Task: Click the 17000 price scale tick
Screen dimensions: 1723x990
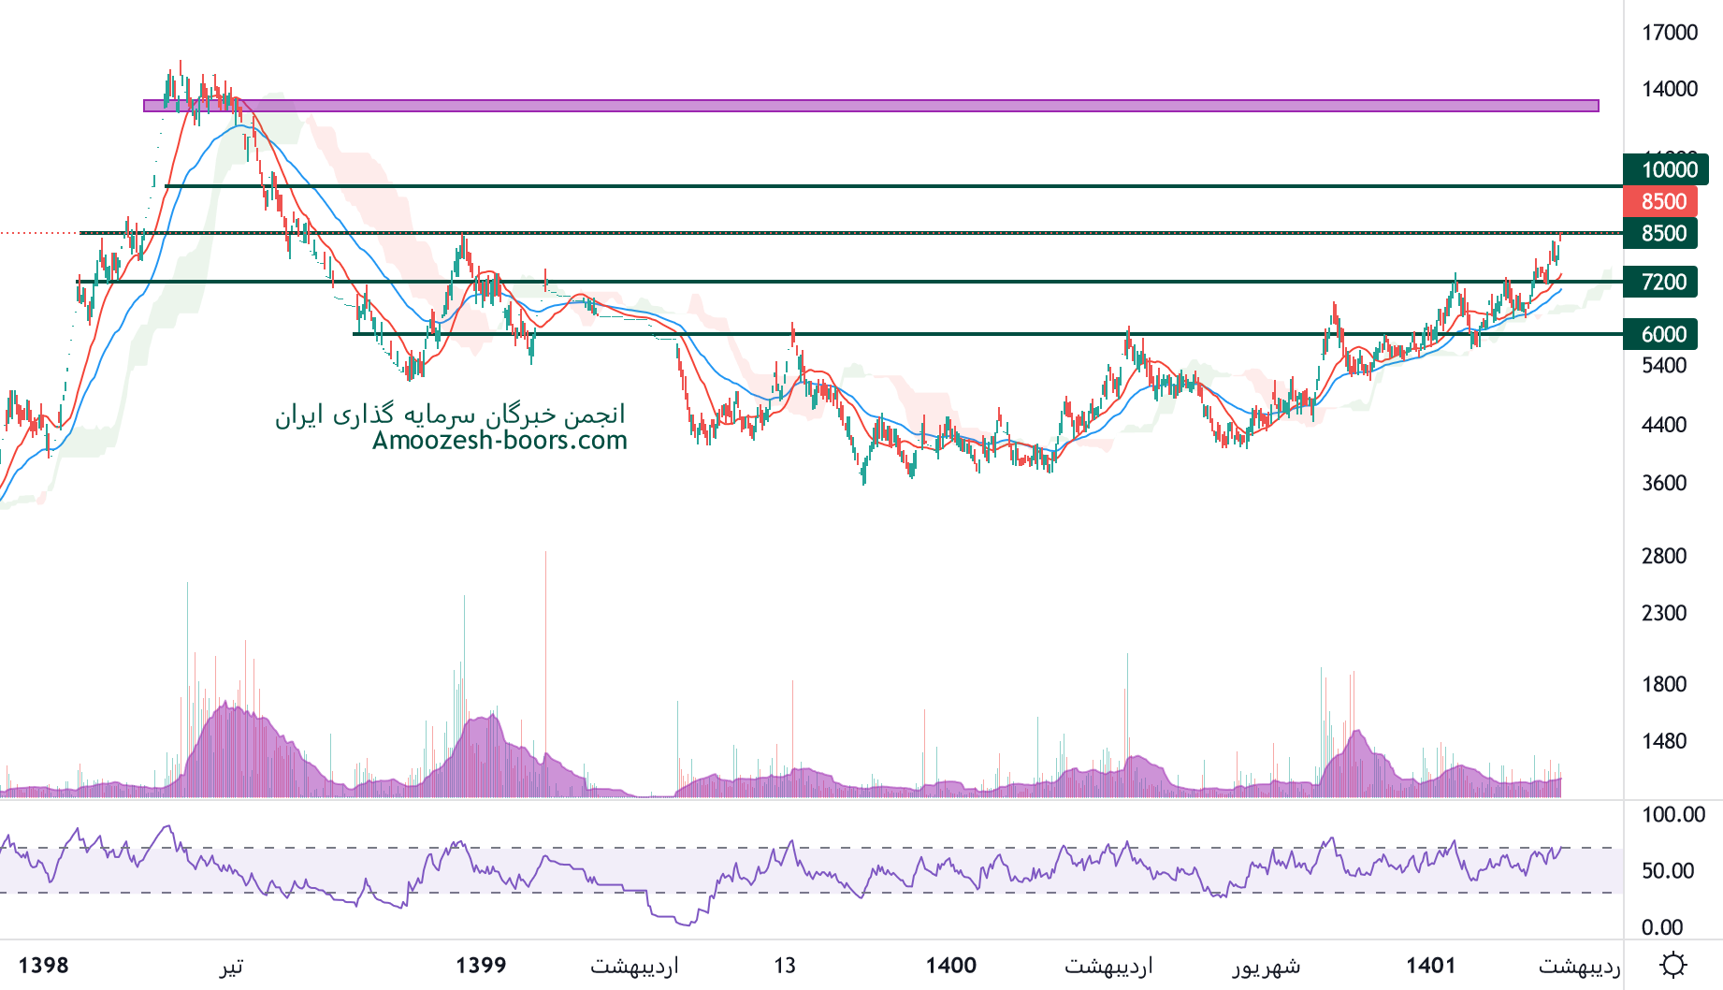Action: click(1670, 33)
